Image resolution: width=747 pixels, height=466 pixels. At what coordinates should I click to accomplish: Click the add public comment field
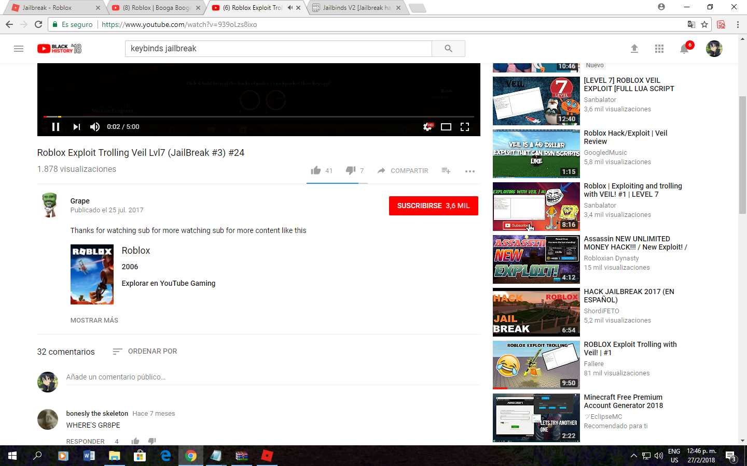(x=272, y=377)
